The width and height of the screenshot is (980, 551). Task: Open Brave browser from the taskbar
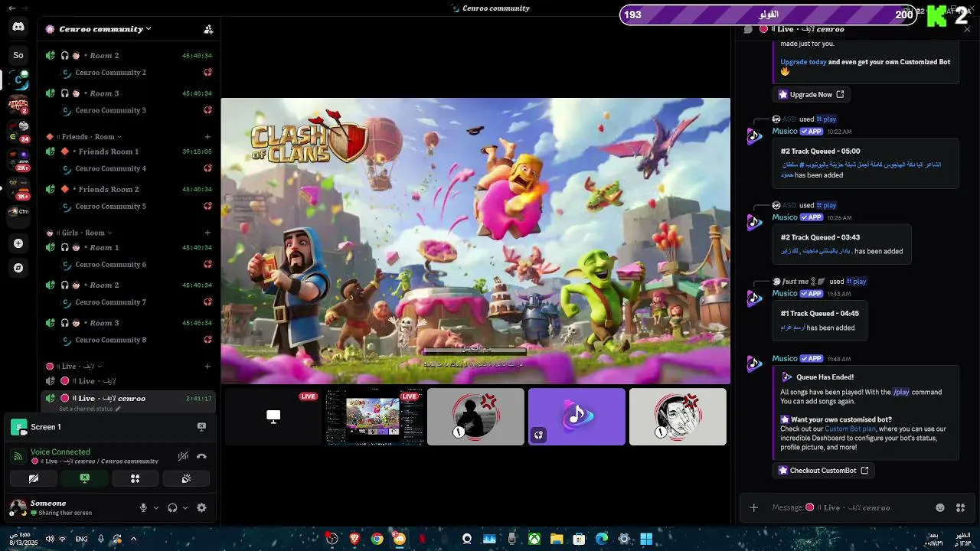(x=354, y=539)
